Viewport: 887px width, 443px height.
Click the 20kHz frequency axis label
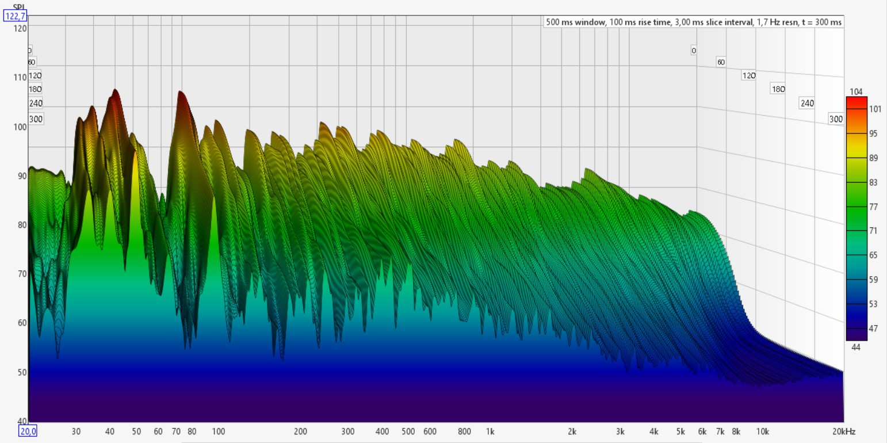coord(844,431)
